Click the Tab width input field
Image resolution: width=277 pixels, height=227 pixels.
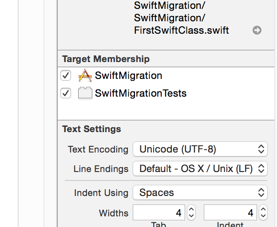click(x=159, y=213)
